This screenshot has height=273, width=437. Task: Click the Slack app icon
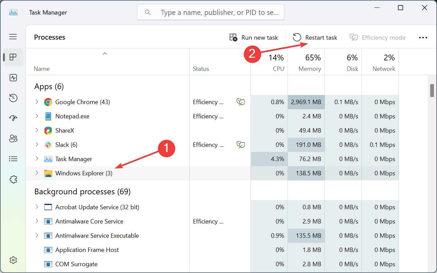[x=48, y=145]
